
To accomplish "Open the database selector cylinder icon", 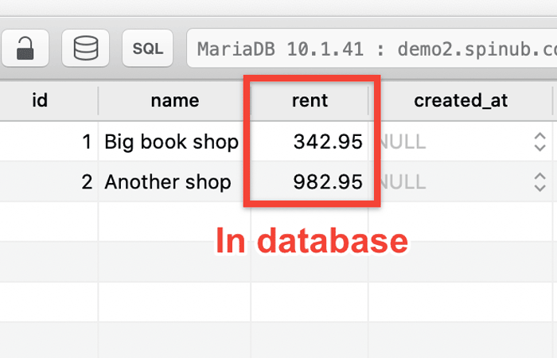I will (85, 49).
